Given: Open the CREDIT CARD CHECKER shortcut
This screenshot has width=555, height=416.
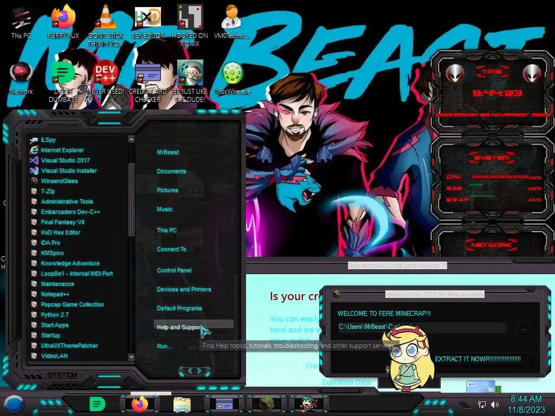Looking at the screenshot, I should 148,82.
